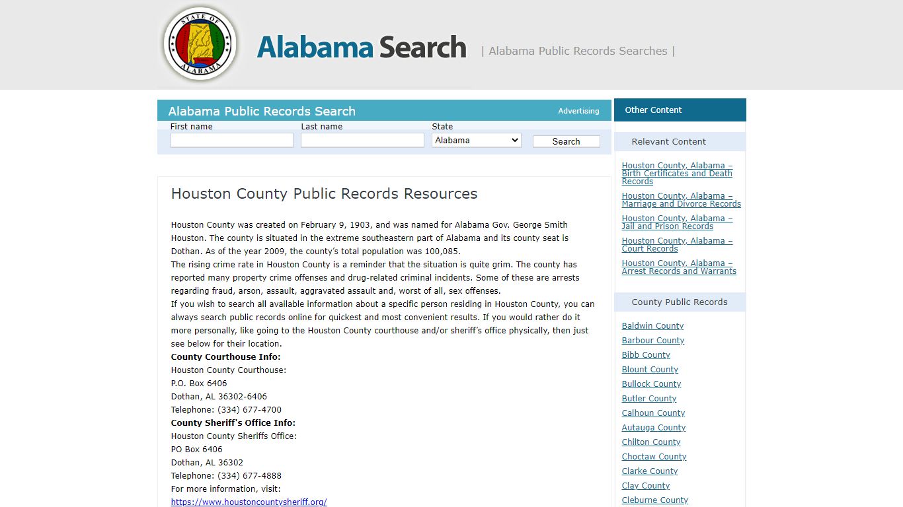Open Houston County Court Records link
Image resolution: width=903 pixels, height=507 pixels.
(677, 245)
